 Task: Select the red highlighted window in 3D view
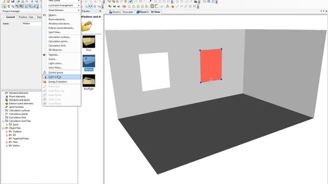point(211,66)
